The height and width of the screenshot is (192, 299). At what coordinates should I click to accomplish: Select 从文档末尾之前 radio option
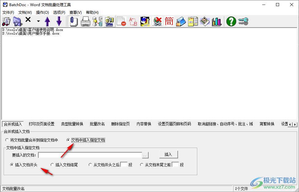click(155, 165)
